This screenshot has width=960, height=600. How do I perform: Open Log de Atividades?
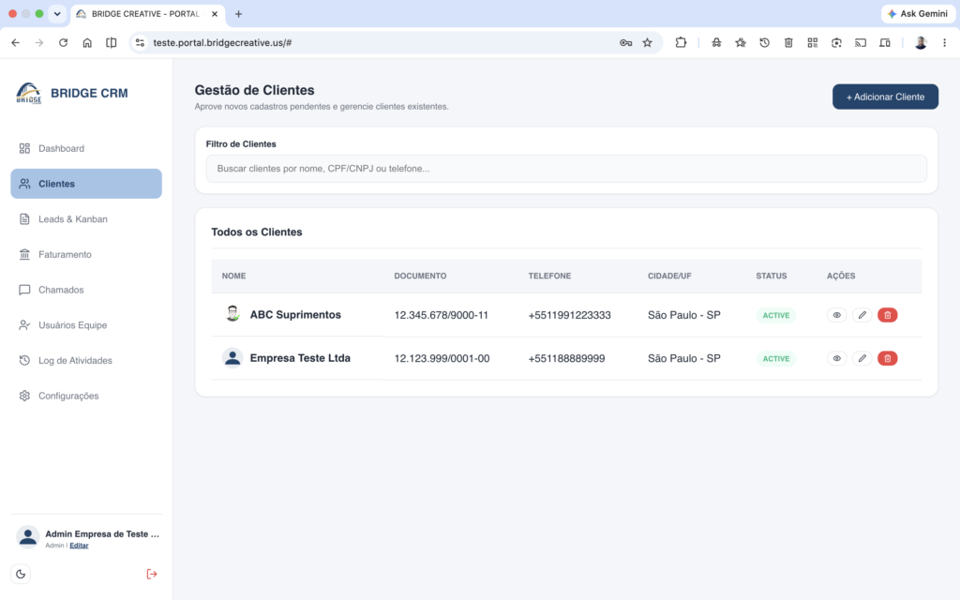point(85,361)
